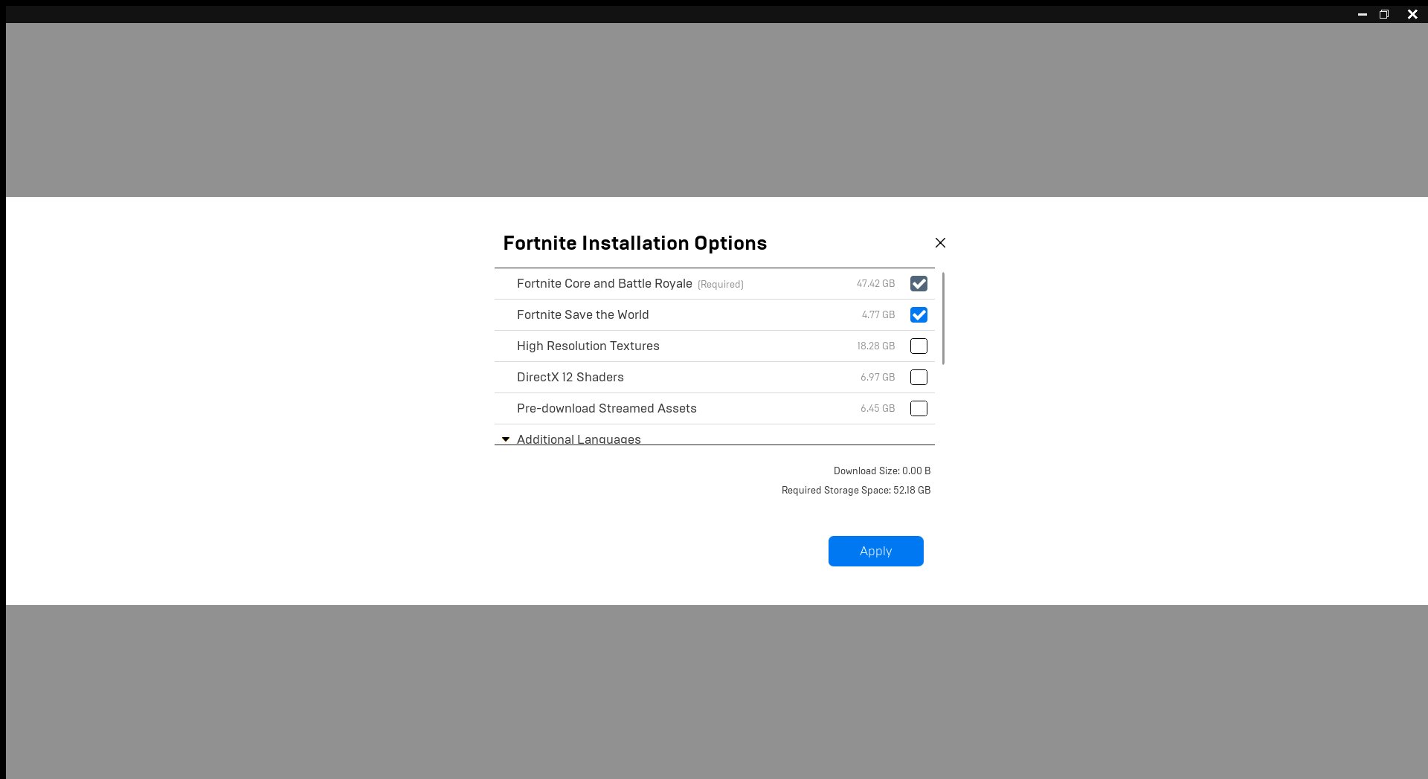The height and width of the screenshot is (779, 1428).
Task: Click the options list vertical scrollbar
Action: click(x=943, y=319)
